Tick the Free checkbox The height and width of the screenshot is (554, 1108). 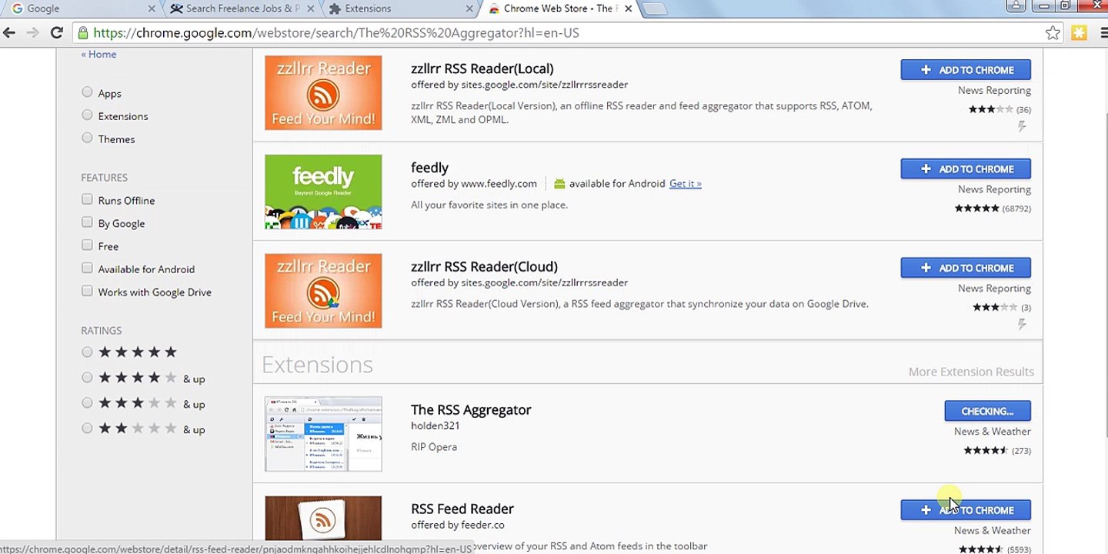(87, 245)
